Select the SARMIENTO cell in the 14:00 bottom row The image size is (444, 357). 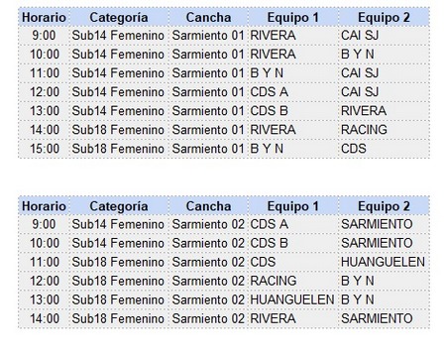coord(384,318)
